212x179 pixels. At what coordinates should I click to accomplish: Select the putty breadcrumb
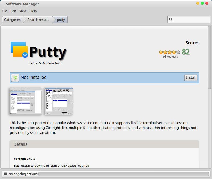[x=61, y=20]
